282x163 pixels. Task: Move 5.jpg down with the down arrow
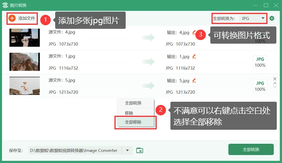(x=275, y=87)
